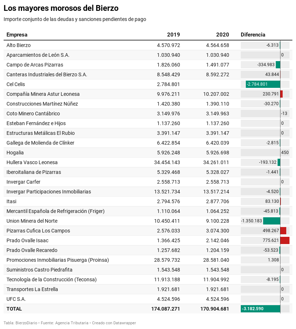The width and height of the screenshot is (296, 329).
Task: Select Campo de Arcas Pizarras green difference bar
Action: click(278, 65)
